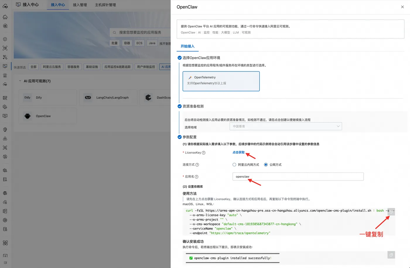Open the alarm siren sidebar icon
Viewport: 410px width, 268px height.
[x=5, y=75]
